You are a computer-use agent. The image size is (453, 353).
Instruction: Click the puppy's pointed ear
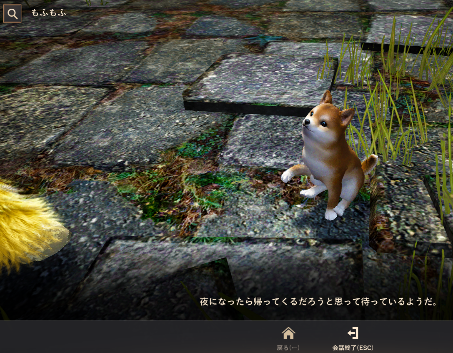(x=326, y=98)
